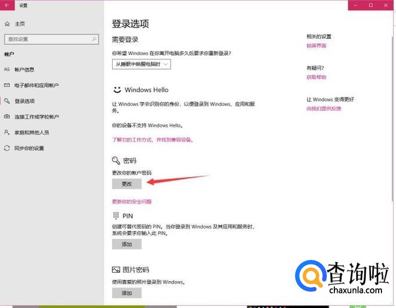Image resolution: width=396 pixels, height=308 pixels.
Task: Click the briefcase icon for work account
Action: (x=7, y=117)
